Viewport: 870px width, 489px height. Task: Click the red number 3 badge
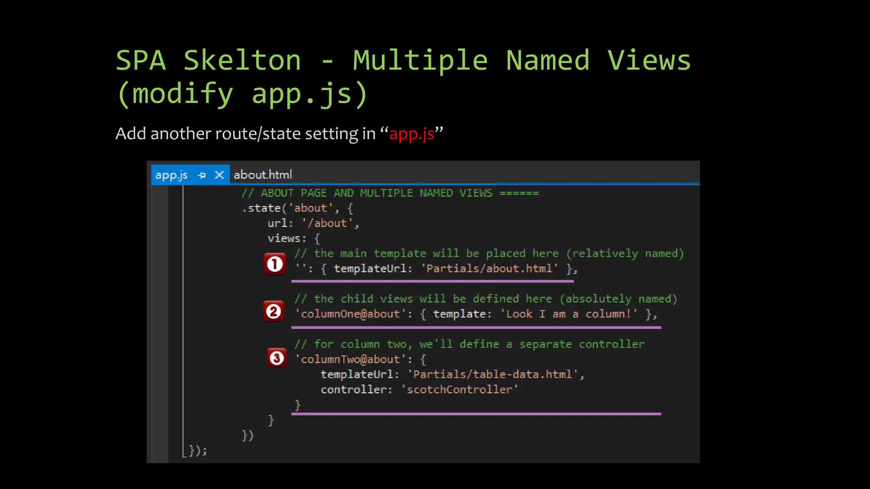277,358
